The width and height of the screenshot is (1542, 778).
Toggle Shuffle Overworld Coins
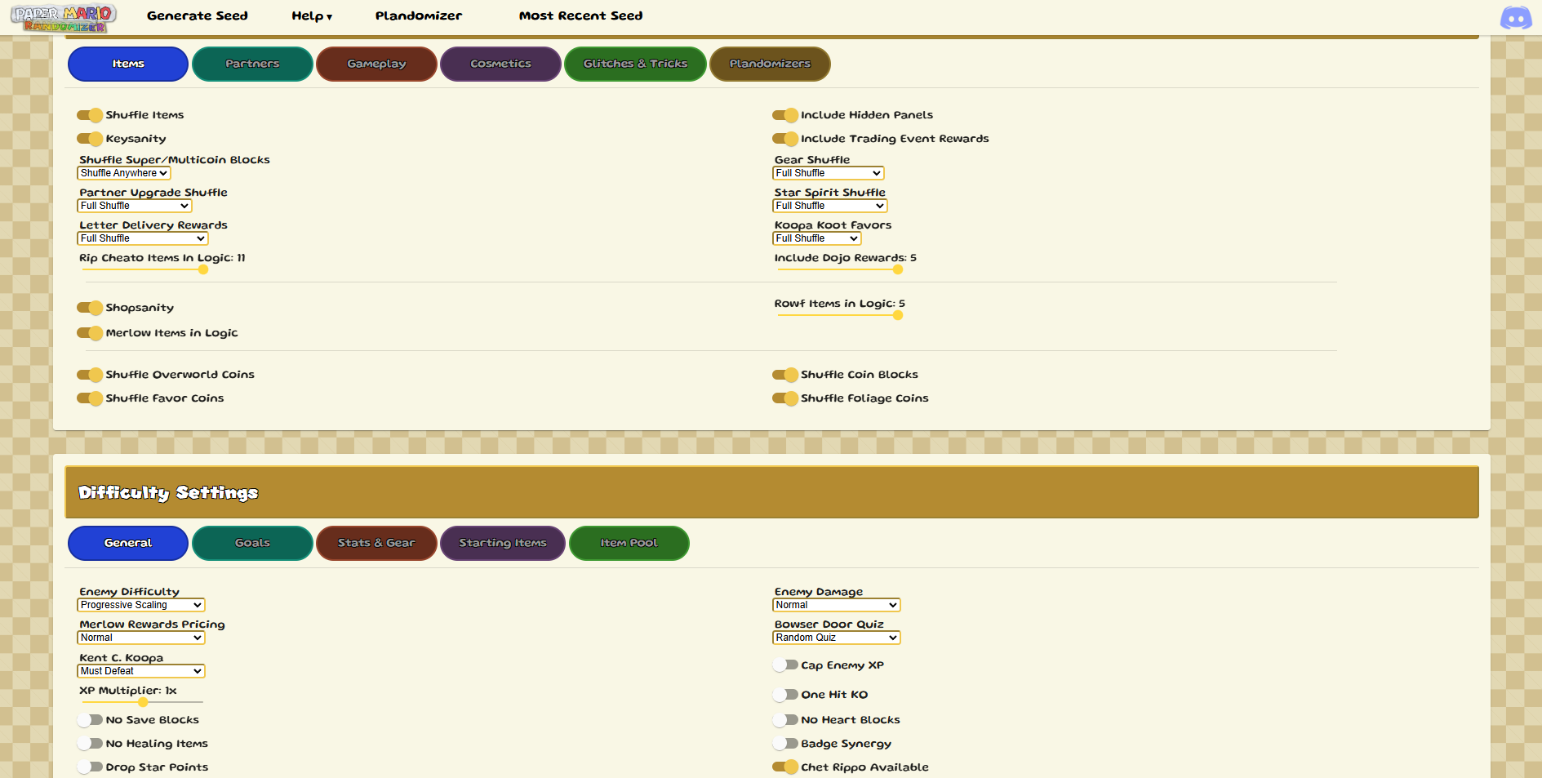pyautogui.click(x=90, y=375)
